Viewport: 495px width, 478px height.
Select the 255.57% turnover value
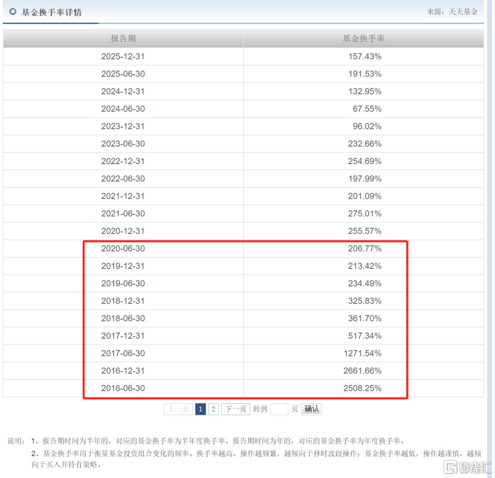(365, 231)
